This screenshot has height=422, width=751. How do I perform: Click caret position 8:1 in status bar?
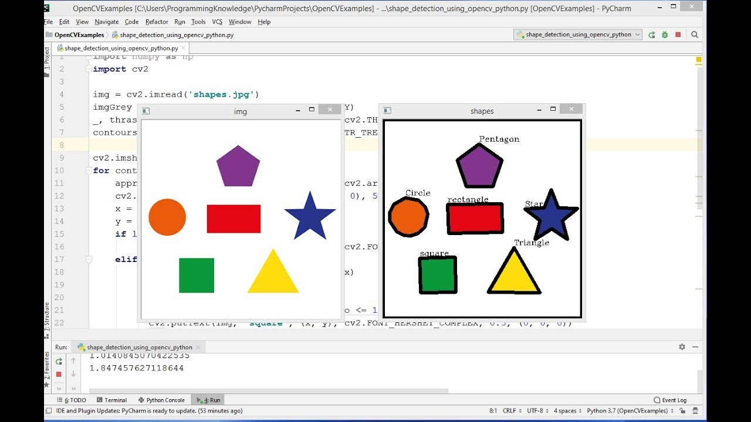coord(493,411)
